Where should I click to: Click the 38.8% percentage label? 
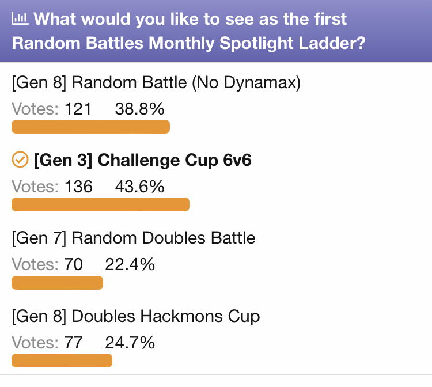tap(140, 109)
